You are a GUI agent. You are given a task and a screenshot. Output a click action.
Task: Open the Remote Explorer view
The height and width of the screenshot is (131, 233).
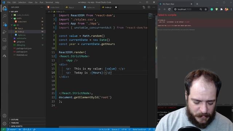click(x=4, y=40)
